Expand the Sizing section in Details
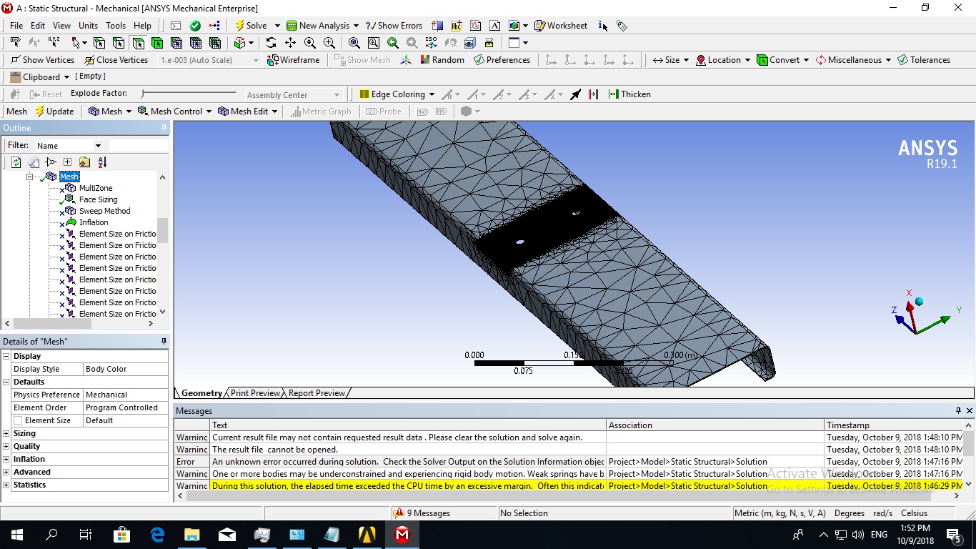 [x=6, y=433]
